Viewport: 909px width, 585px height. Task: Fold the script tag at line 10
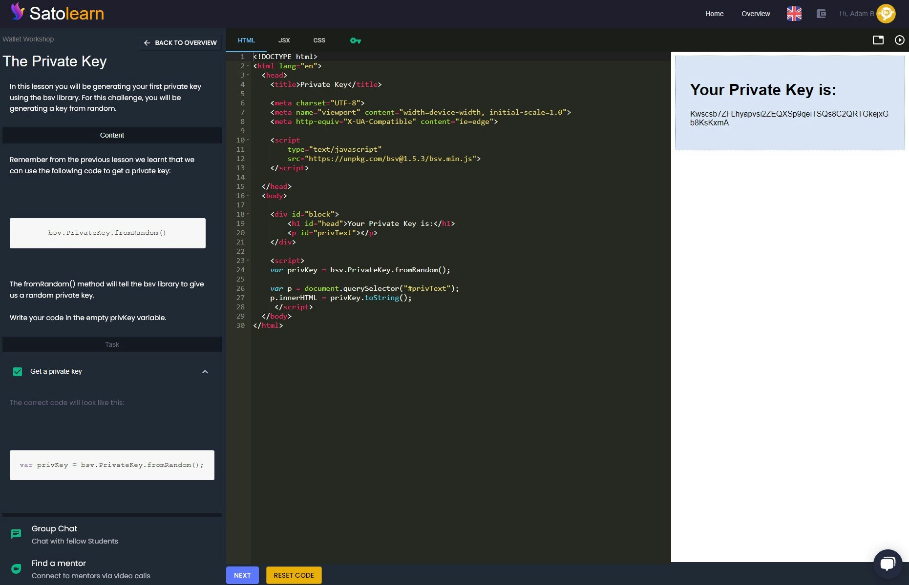point(248,140)
